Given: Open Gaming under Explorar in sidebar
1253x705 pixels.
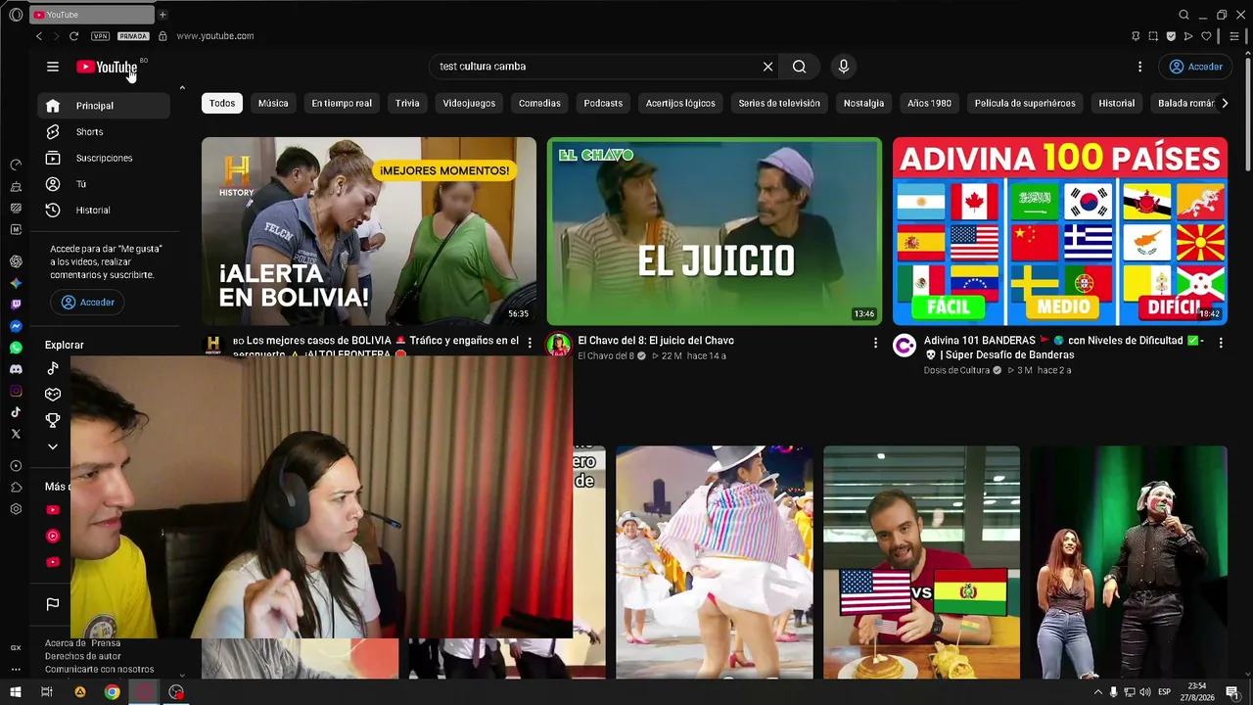Looking at the screenshot, I should tap(53, 395).
